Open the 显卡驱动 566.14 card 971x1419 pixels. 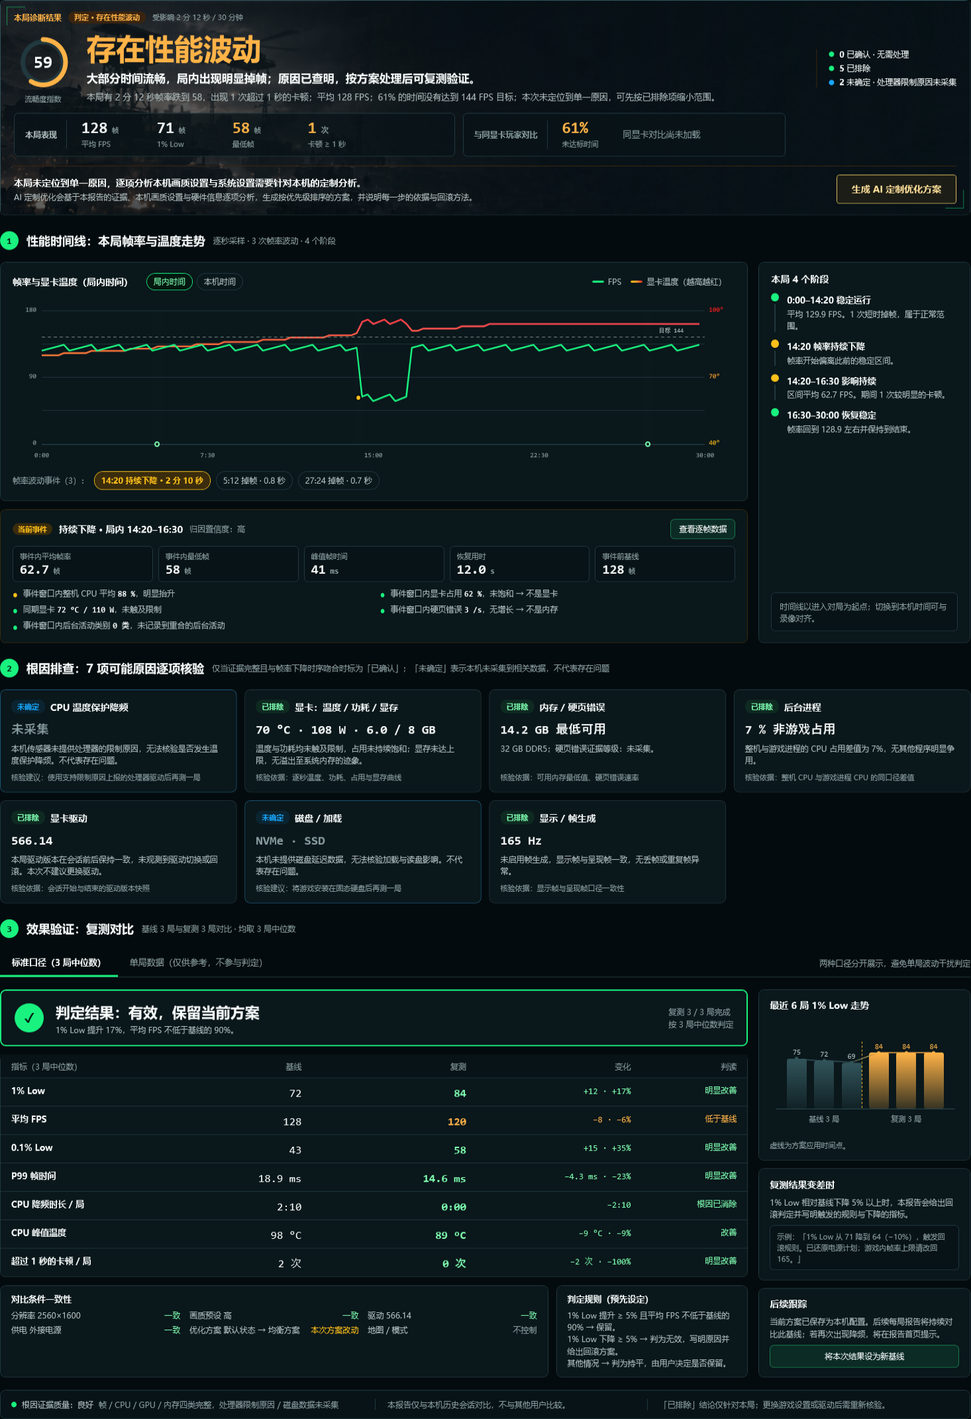pyautogui.click(x=119, y=852)
